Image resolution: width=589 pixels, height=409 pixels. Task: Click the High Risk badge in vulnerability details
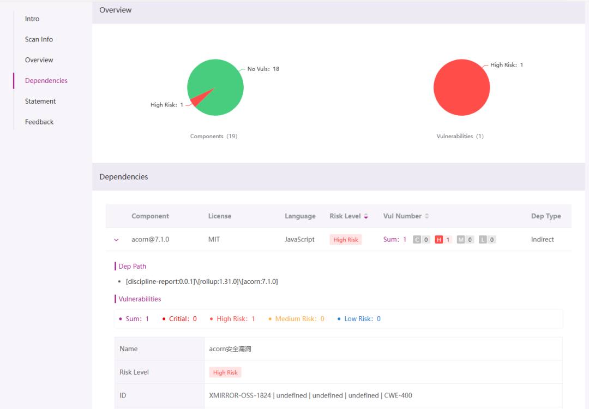point(225,372)
